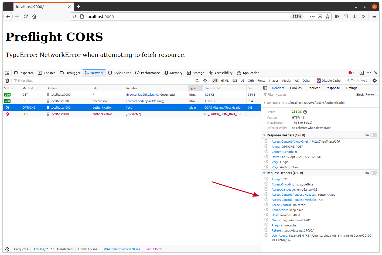This screenshot has height=255, width=382.
Task: Start performance analysis with the stopwatch icon
Action: [7, 249]
